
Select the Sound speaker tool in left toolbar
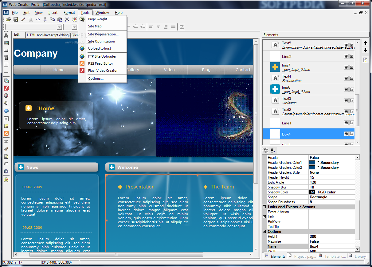[6, 103]
